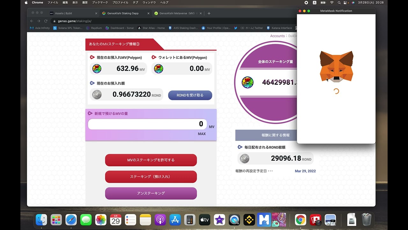The image size is (408, 230).
Task: Open 編集 menu in menu bar
Action: pos(65,3)
